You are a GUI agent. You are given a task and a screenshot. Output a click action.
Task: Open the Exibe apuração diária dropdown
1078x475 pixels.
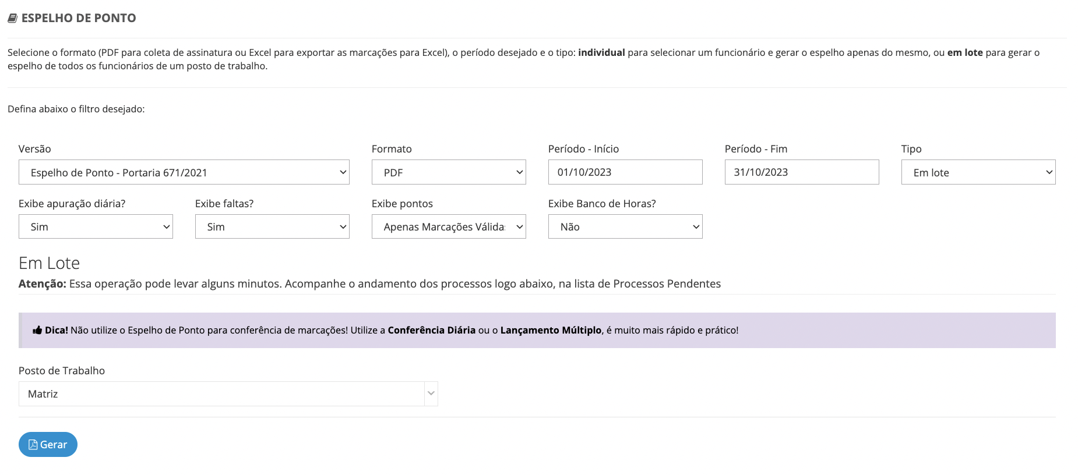point(96,226)
